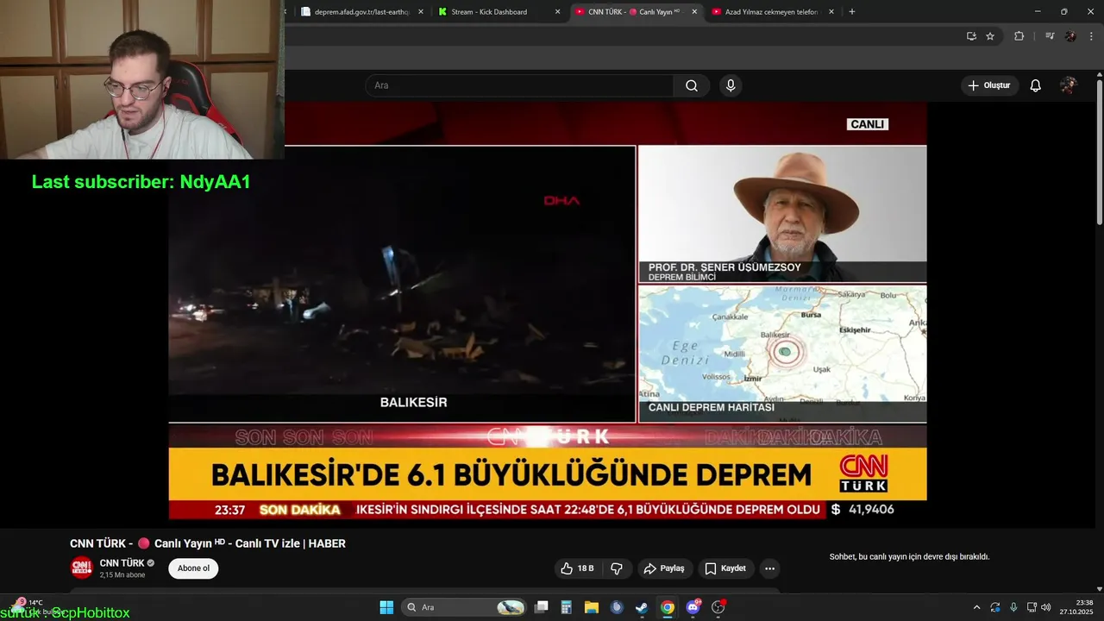Open Windows Start menu

click(386, 607)
